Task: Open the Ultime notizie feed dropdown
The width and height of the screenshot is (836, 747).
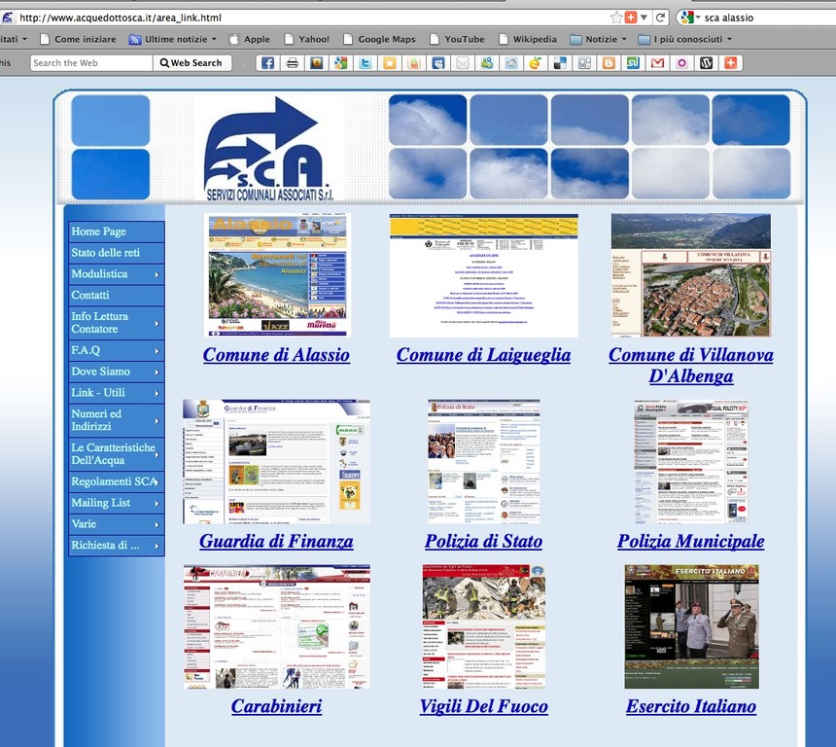Action: [x=175, y=40]
